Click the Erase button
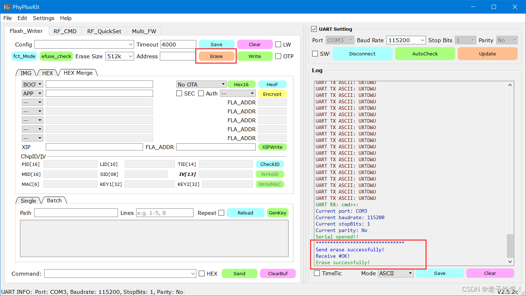The height and width of the screenshot is (296, 526). [216, 56]
